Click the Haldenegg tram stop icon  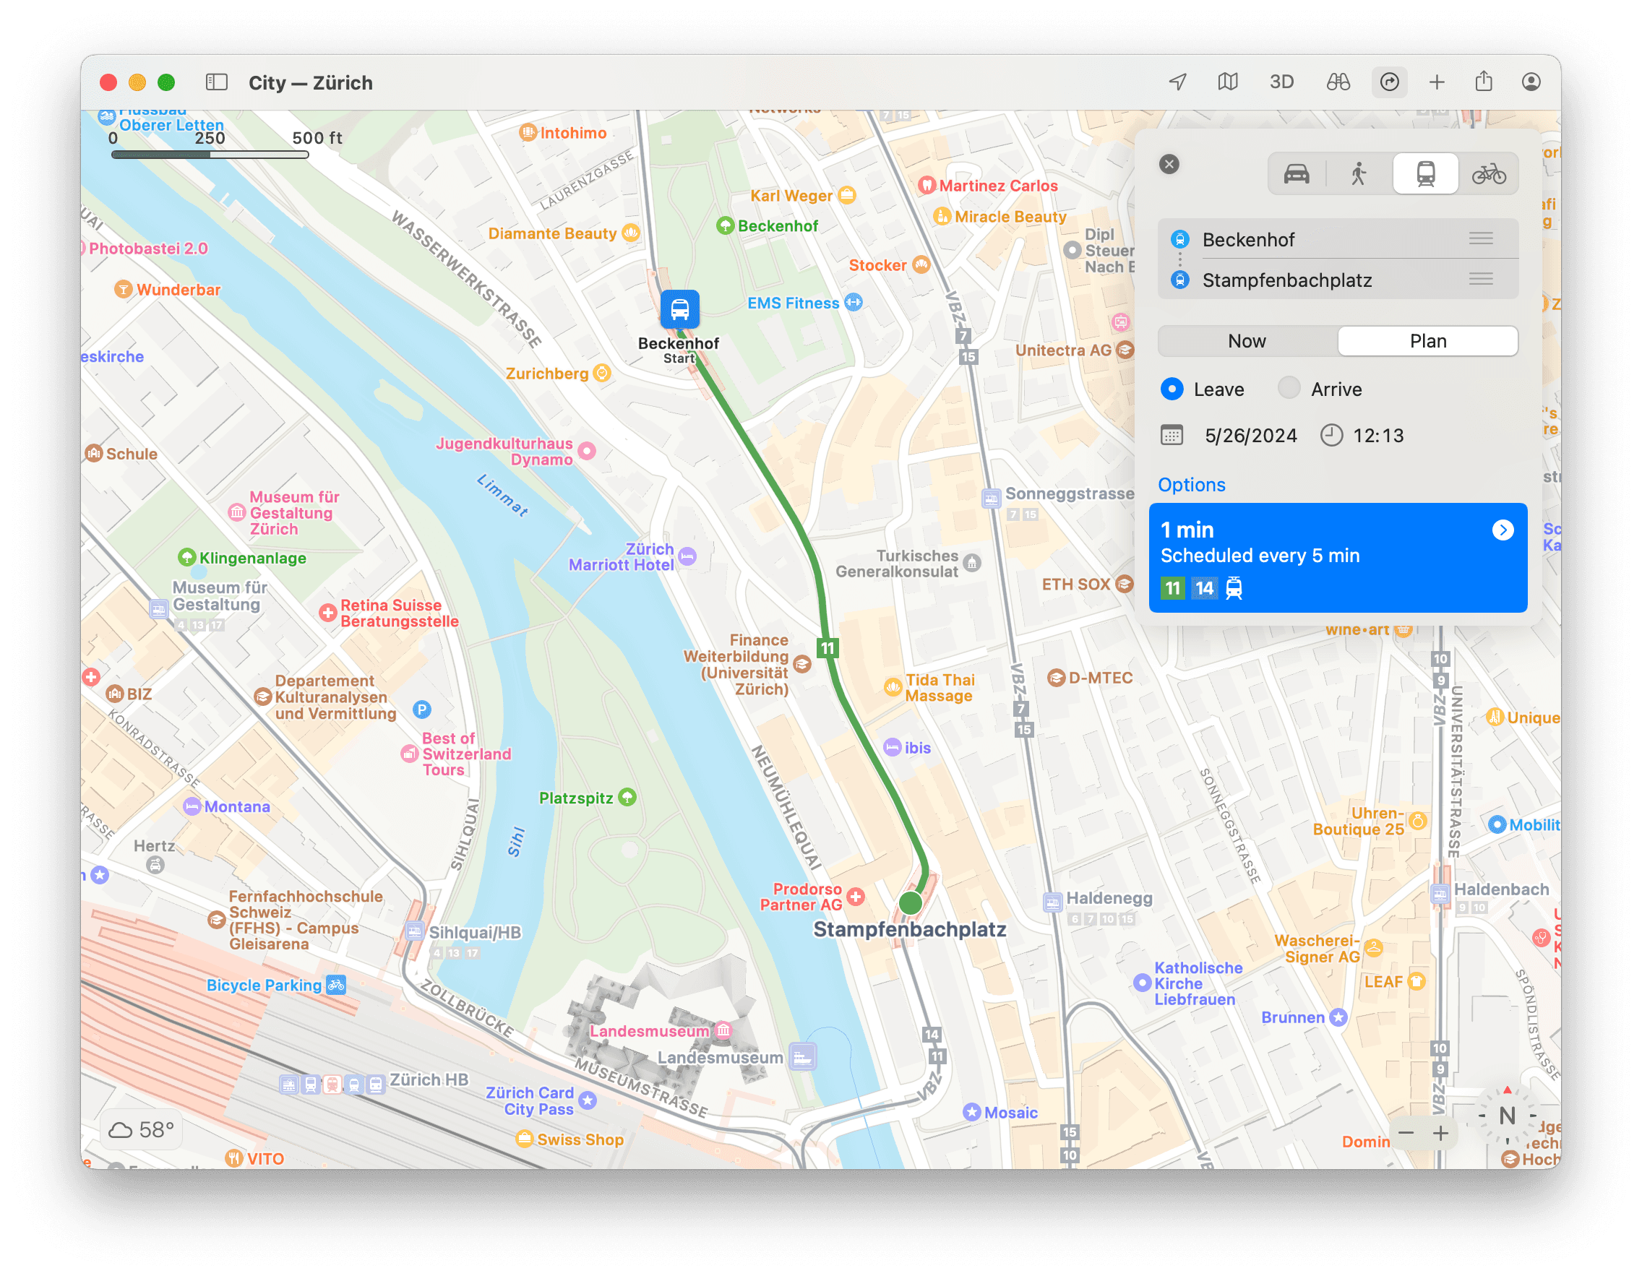coord(1052,902)
